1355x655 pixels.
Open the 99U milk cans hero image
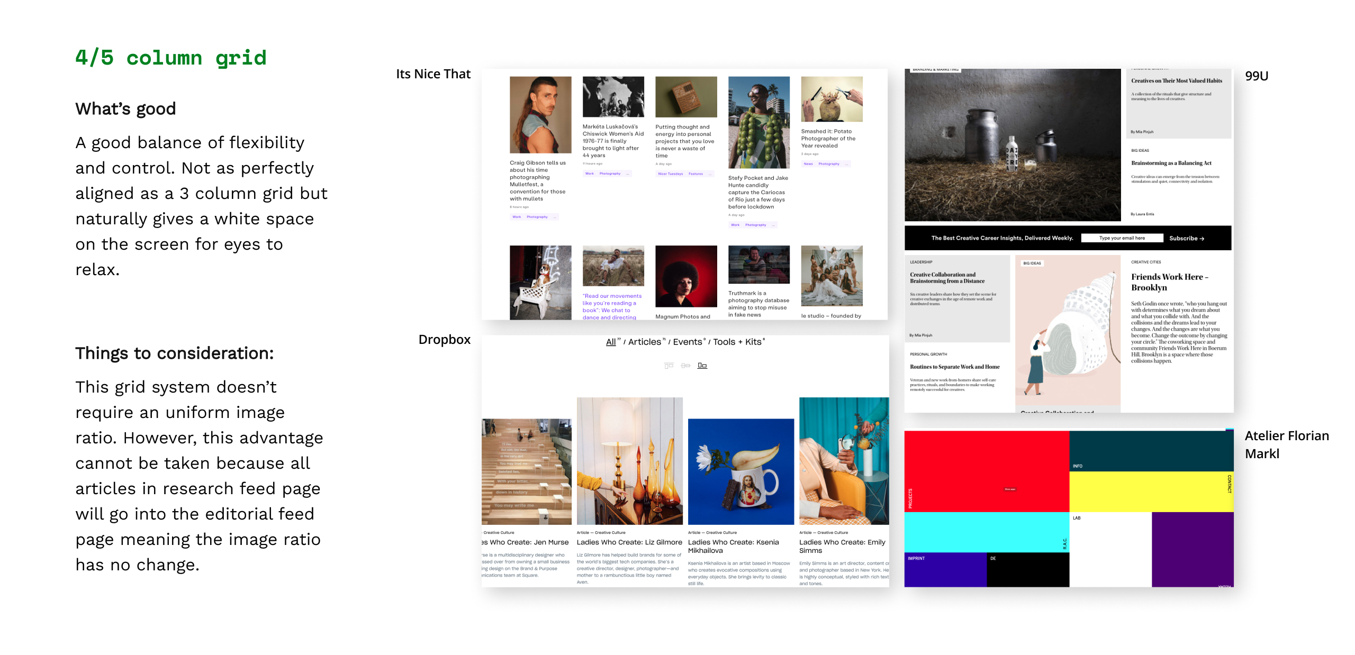[x=1013, y=145]
